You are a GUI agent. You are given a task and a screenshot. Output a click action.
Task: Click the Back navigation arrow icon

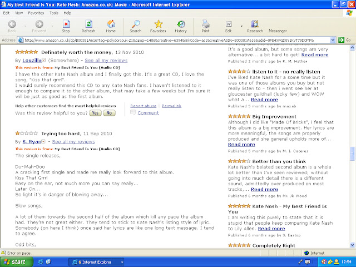click(12, 24)
